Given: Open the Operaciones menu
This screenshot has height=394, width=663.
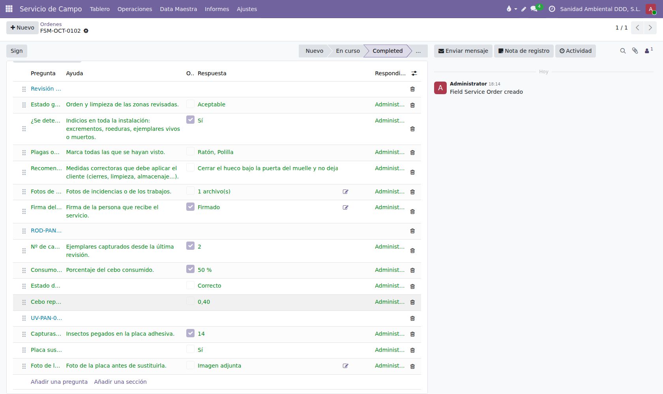Looking at the screenshot, I should click(135, 9).
